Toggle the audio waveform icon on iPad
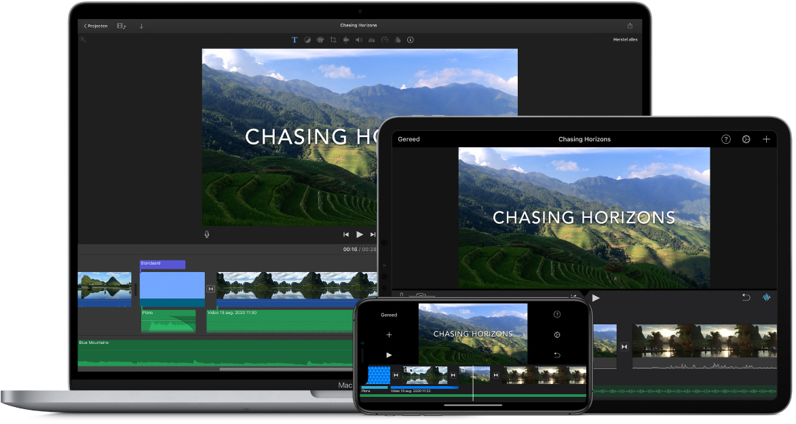The image size is (796, 424). 767,297
